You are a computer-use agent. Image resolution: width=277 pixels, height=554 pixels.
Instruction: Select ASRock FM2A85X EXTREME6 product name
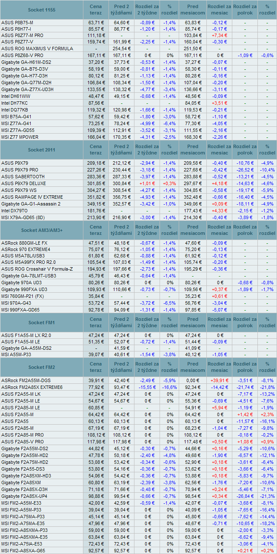coord(32,387)
